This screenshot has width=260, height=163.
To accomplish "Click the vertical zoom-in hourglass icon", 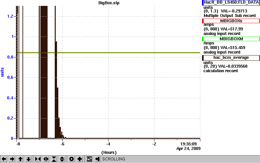I will click(x=54, y=159).
